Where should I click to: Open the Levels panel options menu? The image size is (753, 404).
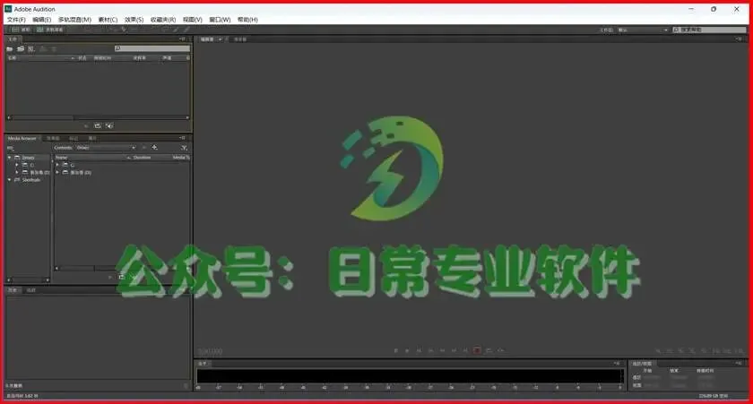click(617, 363)
